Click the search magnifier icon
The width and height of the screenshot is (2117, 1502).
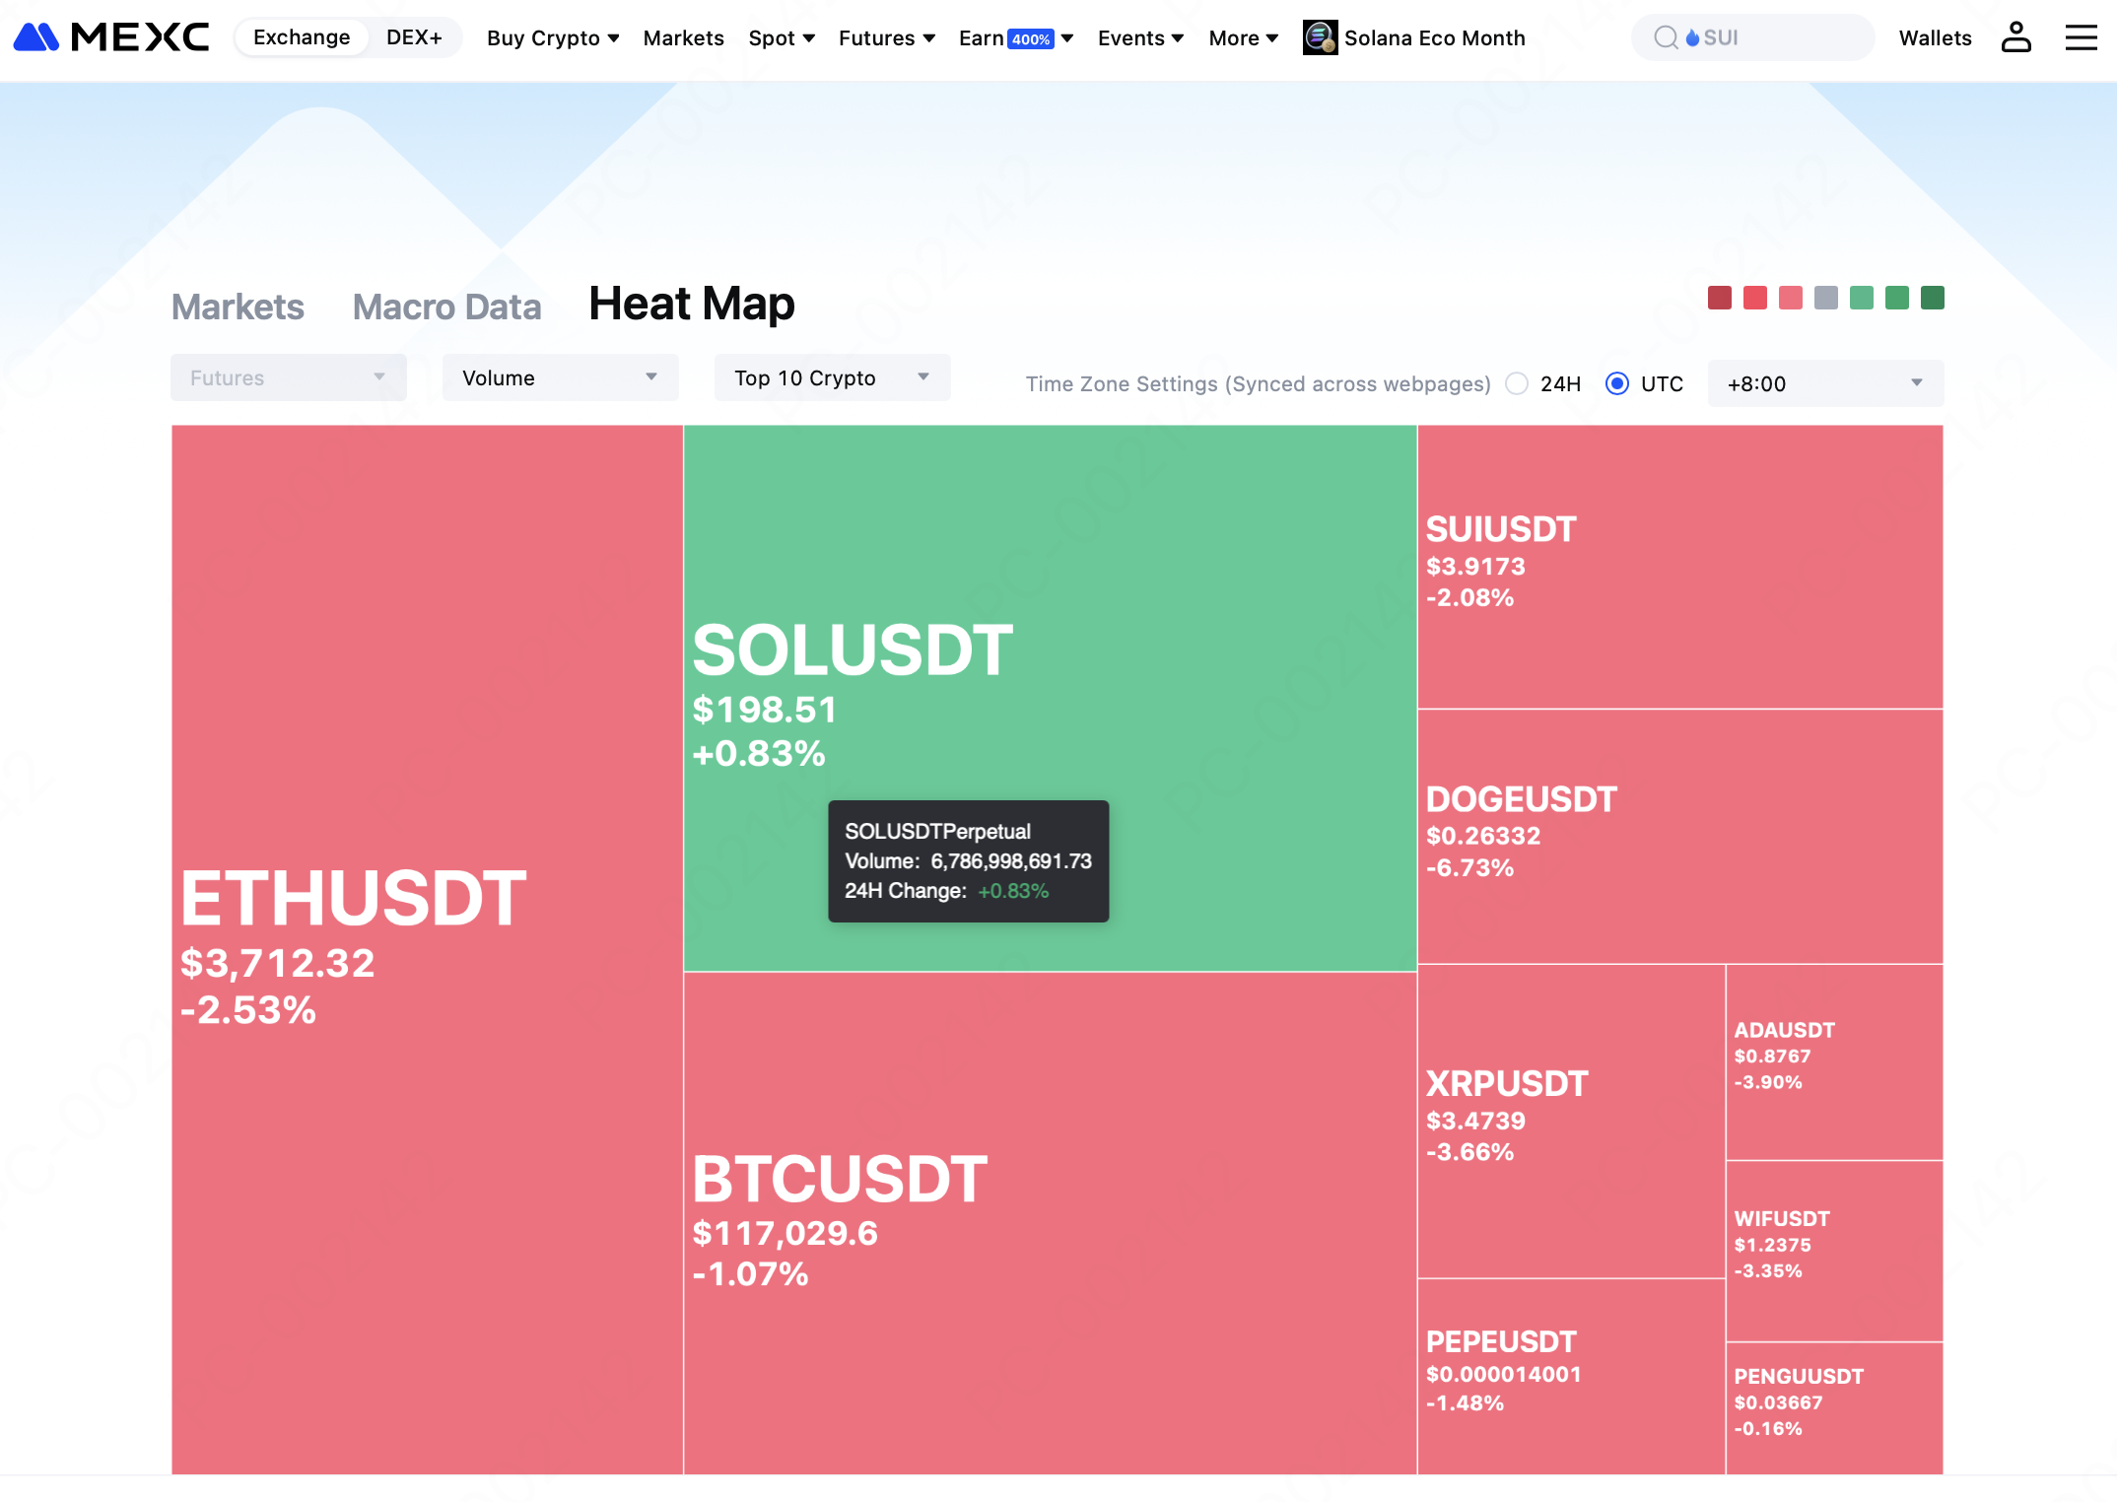click(x=1665, y=37)
